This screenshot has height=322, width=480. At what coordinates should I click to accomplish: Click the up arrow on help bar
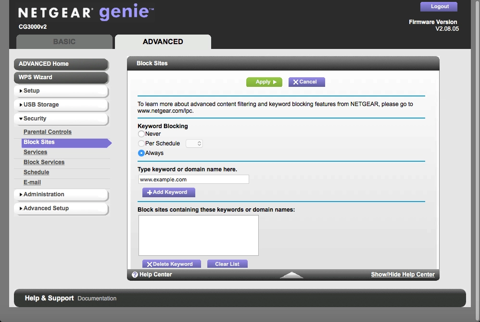(291, 275)
